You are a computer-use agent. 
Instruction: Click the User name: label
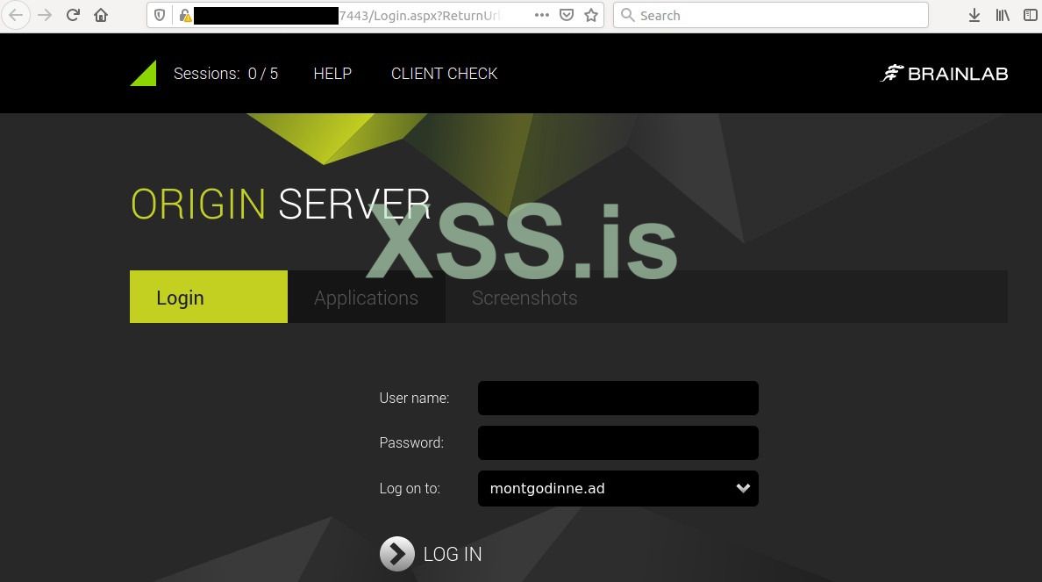(414, 398)
